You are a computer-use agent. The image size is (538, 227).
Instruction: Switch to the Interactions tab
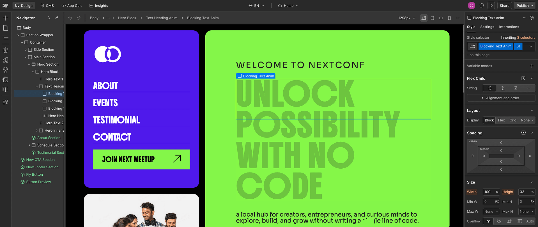(x=509, y=27)
